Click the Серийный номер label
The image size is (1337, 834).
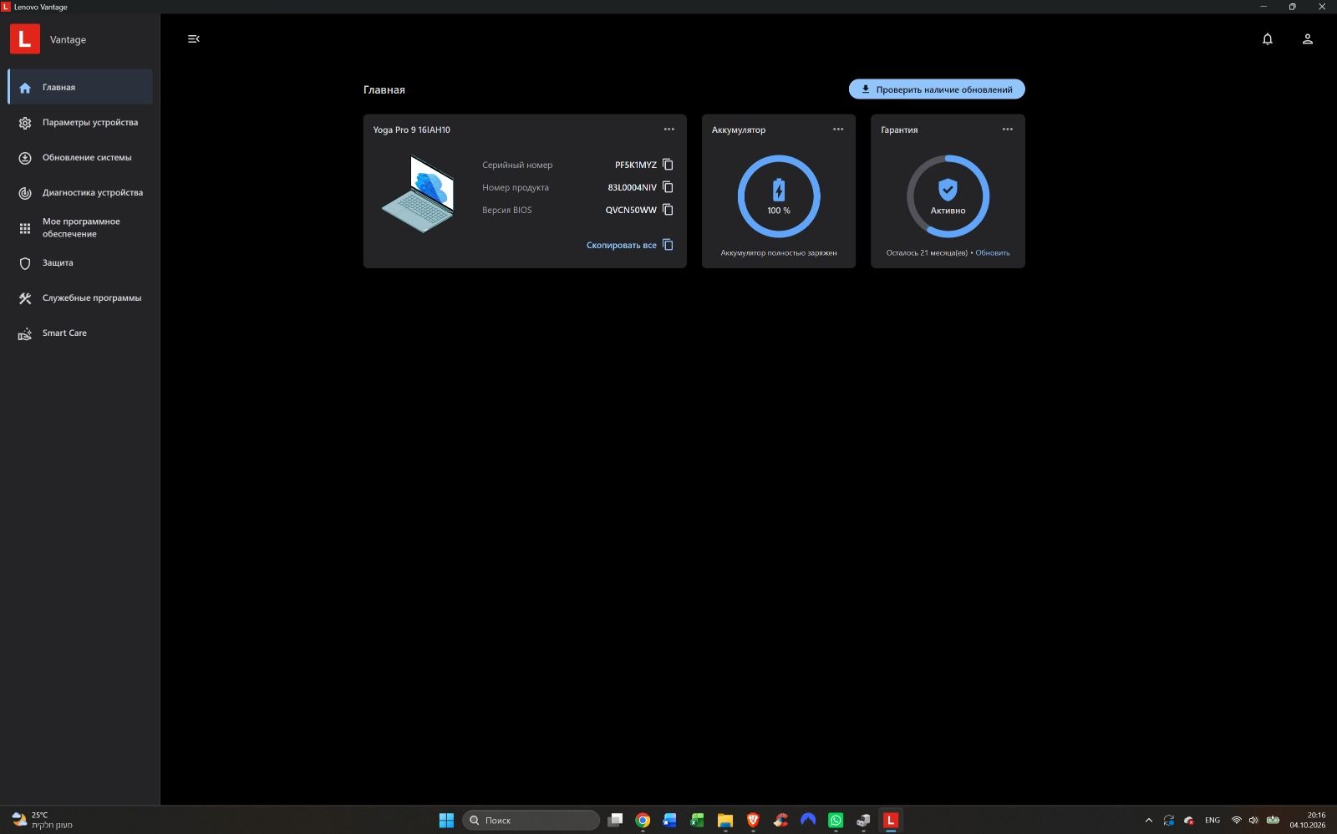(x=517, y=165)
